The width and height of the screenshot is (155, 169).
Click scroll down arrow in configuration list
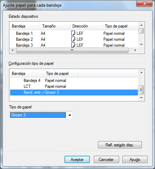[x=141, y=98]
